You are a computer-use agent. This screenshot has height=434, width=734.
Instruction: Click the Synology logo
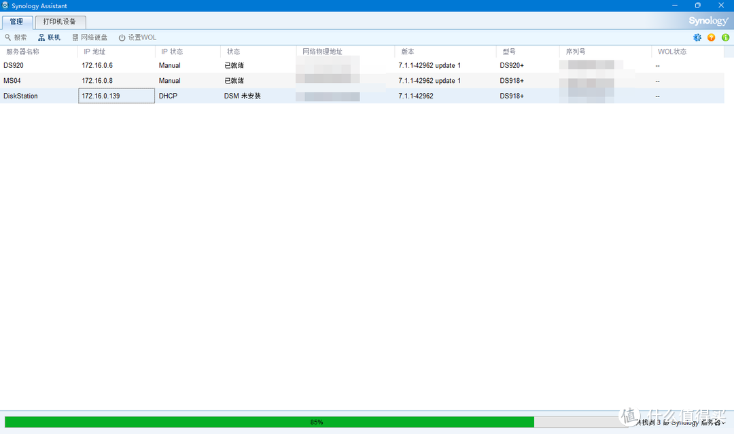708,20
